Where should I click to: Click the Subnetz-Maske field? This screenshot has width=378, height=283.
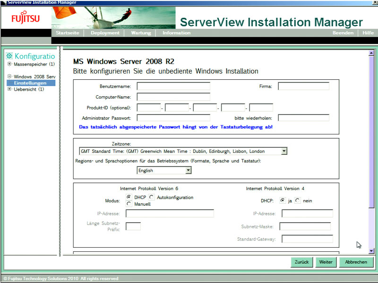pyautogui.click(x=305, y=226)
